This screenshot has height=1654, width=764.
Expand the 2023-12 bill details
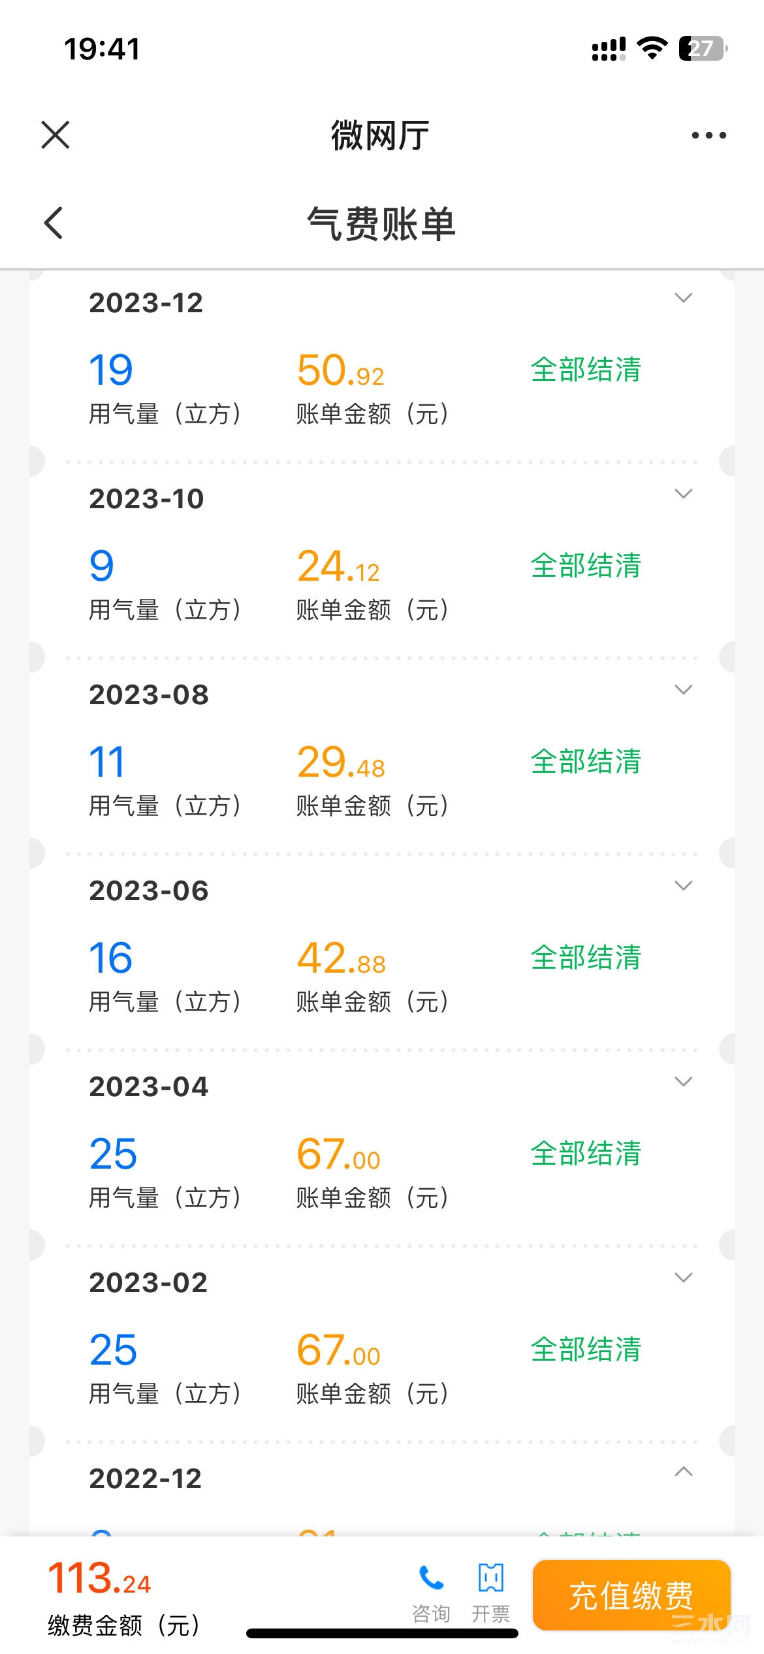tap(683, 298)
